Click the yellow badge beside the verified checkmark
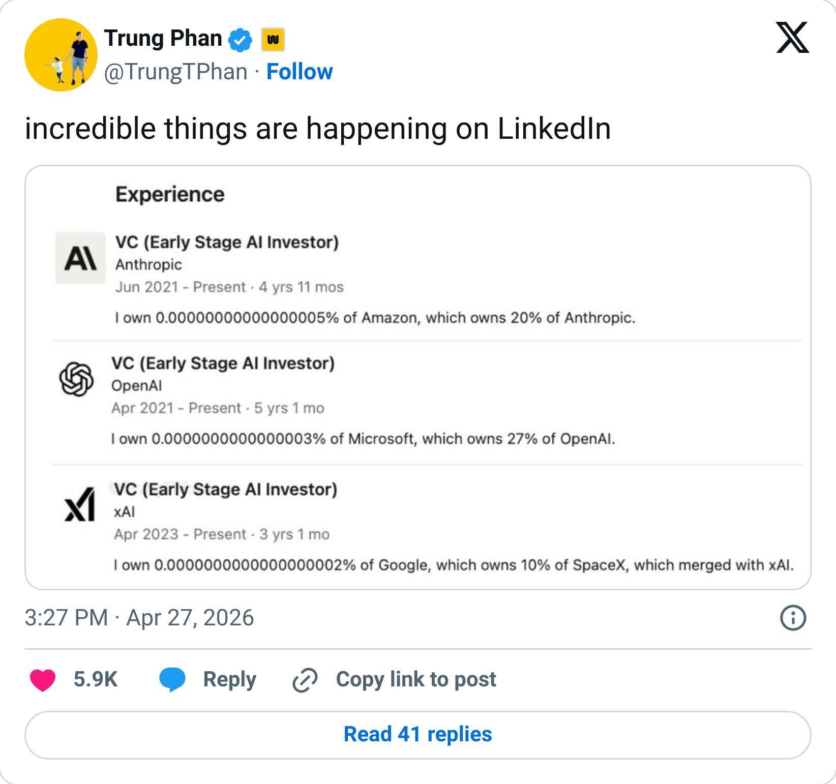The width and height of the screenshot is (836, 784). (273, 38)
